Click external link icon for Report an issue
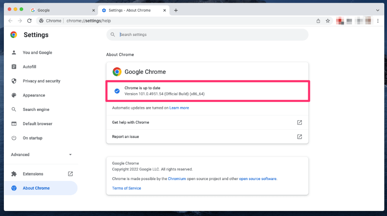This screenshot has width=387, height=216. tap(300, 137)
